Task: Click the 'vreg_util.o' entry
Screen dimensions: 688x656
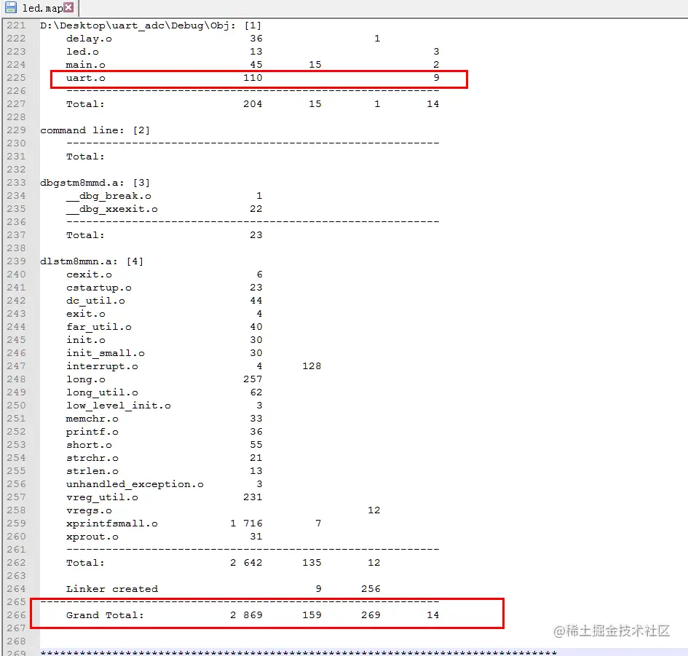Action: [x=102, y=497]
